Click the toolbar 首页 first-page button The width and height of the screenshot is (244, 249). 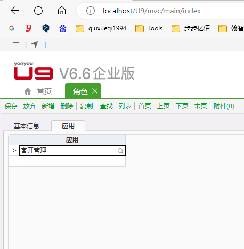pyautogui.click(x=144, y=106)
